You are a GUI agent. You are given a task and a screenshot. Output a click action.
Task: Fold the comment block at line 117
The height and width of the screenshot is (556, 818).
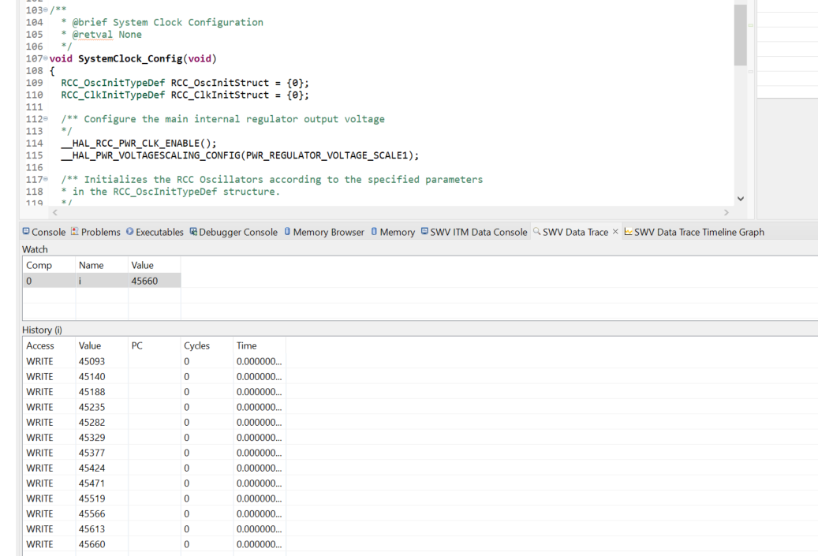point(47,180)
